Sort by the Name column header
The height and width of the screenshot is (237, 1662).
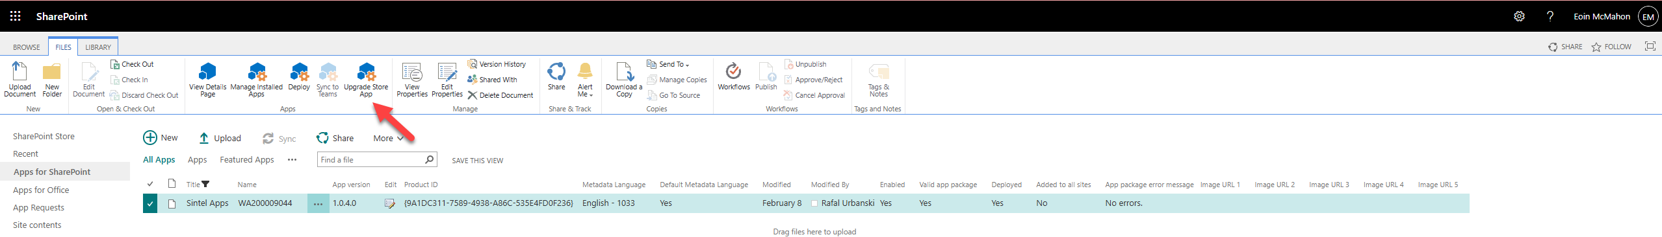247,185
